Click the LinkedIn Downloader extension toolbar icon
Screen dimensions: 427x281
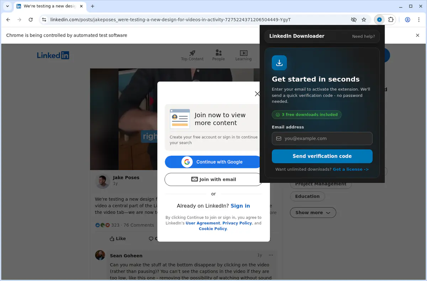[x=379, y=20]
